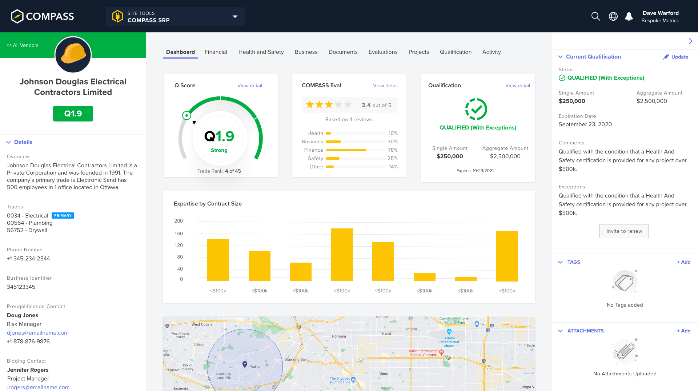Click the Doug Jones contact name
Image resolution: width=698 pixels, height=391 pixels.
(23, 315)
